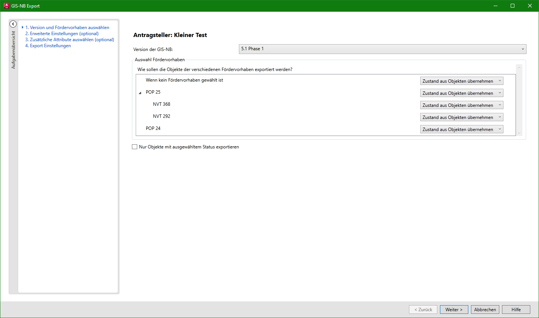Open the Version der GIS-NB dropdown

tap(382, 49)
